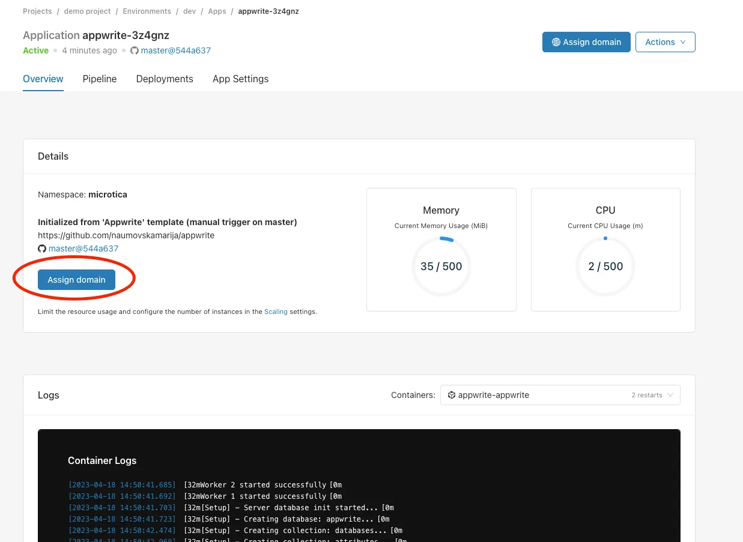Click the Apps breadcrumb link

217,11
